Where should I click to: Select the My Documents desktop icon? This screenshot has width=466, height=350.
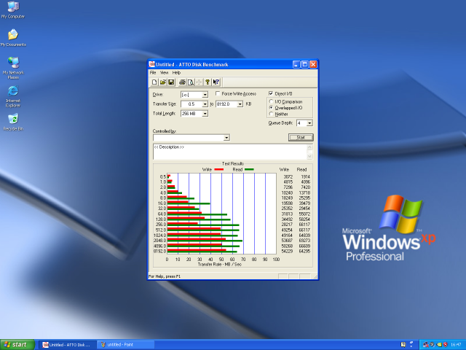(13, 38)
